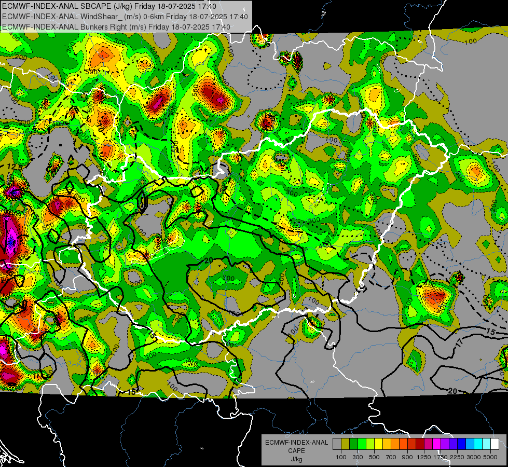Screen dimensions: 508x467
Task: Click the legend tick value 1250
Action: click(x=424, y=457)
